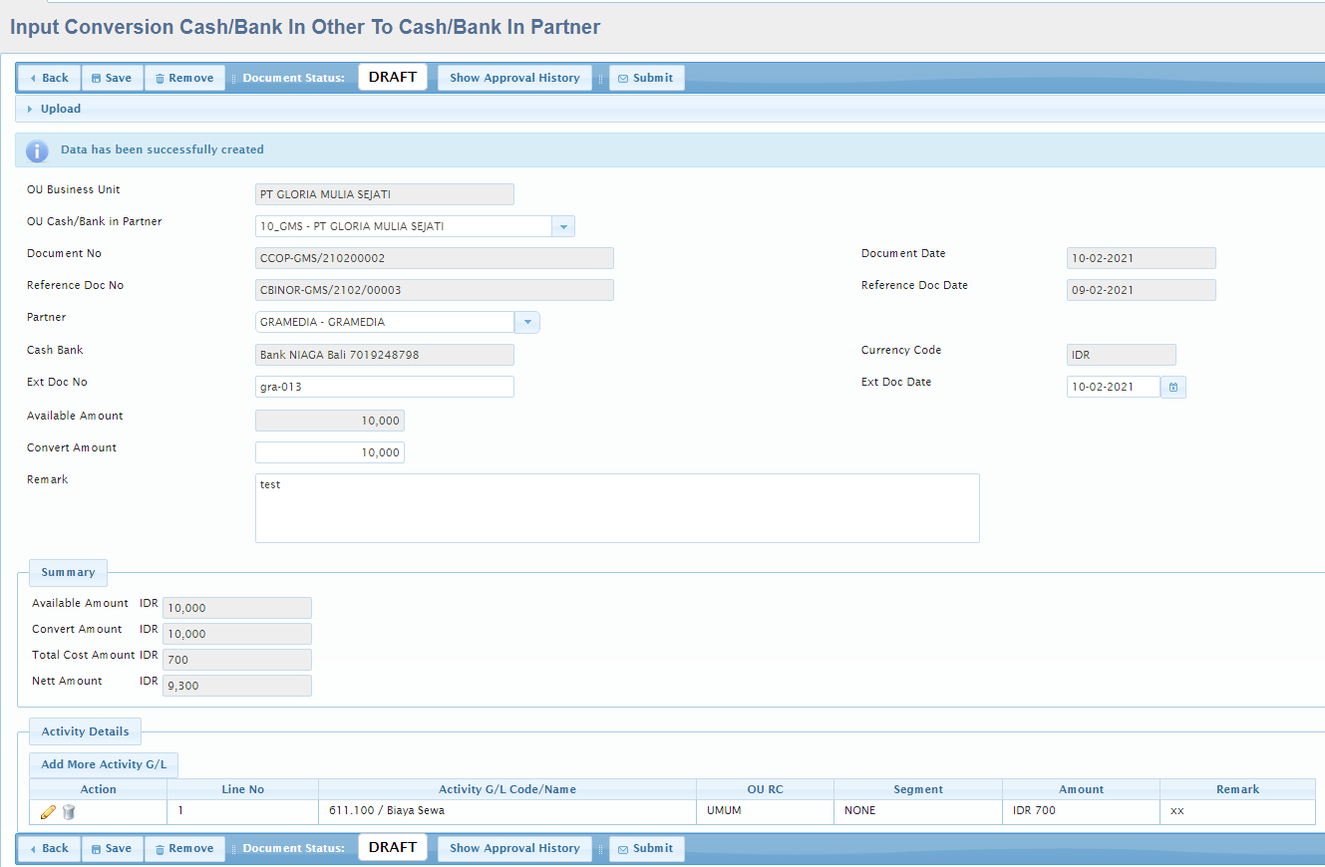Click the Line No column header

coord(242,789)
